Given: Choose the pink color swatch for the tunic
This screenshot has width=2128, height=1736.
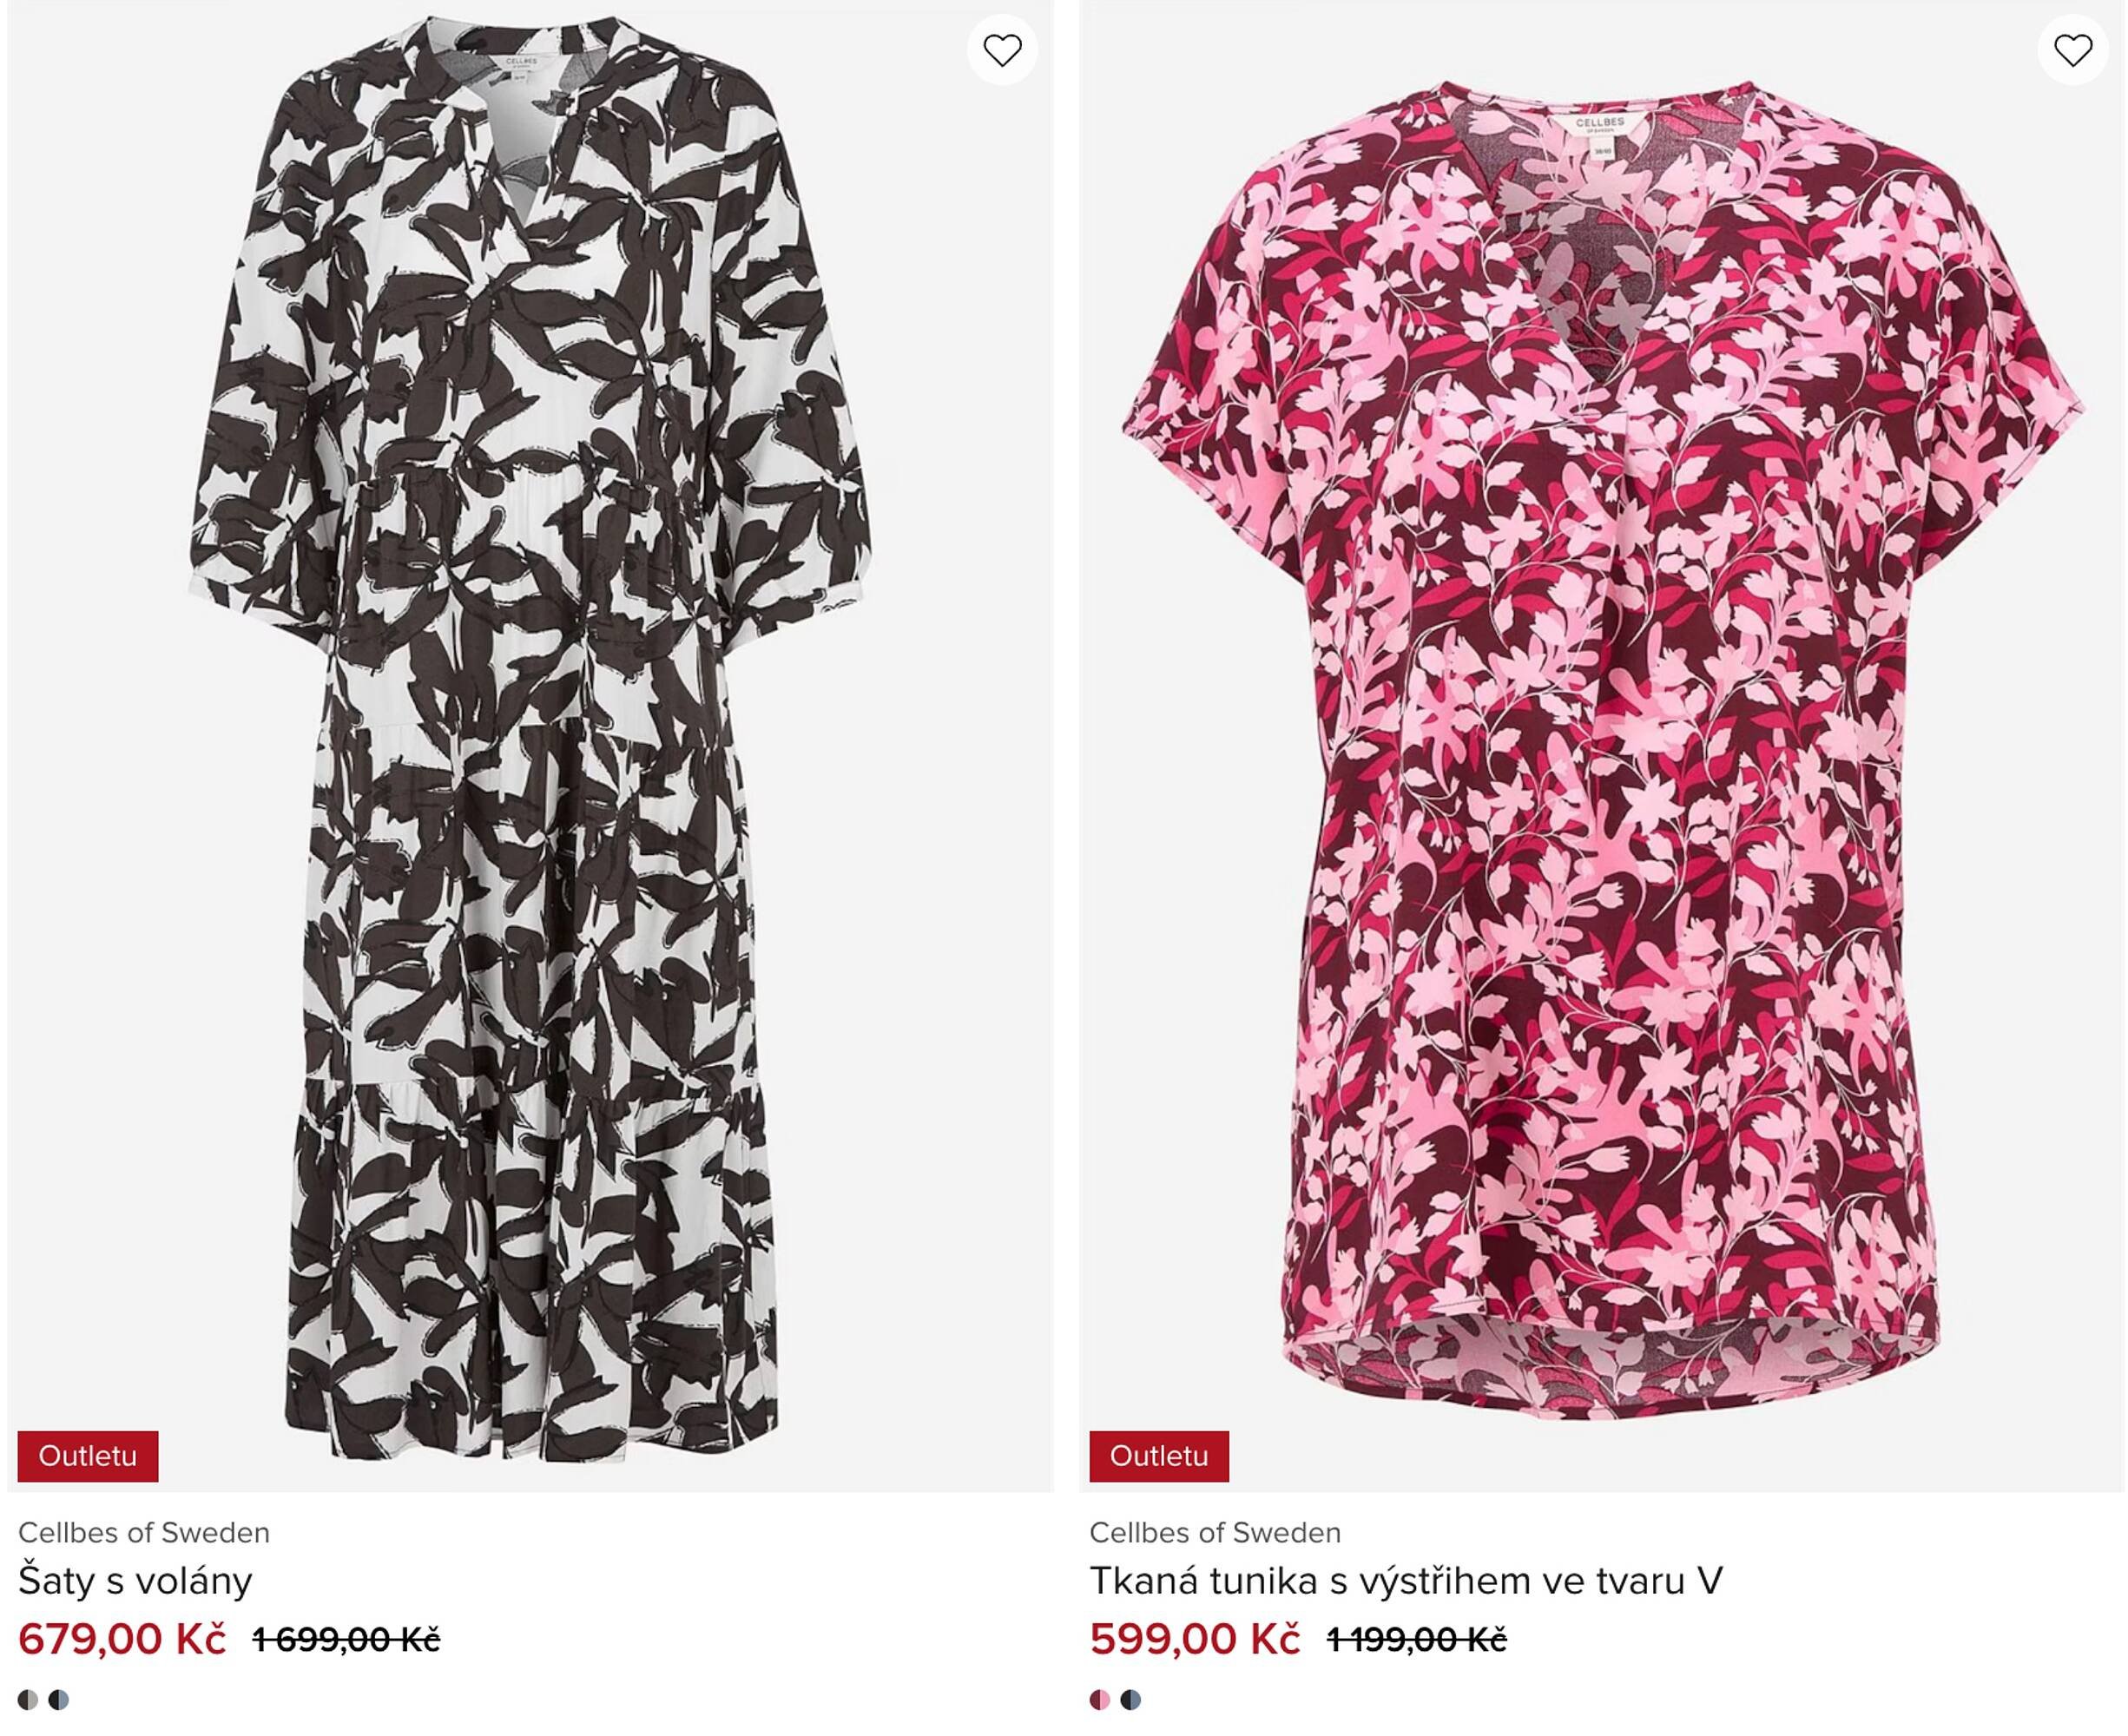Looking at the screenshot, I should 1100,1700.
